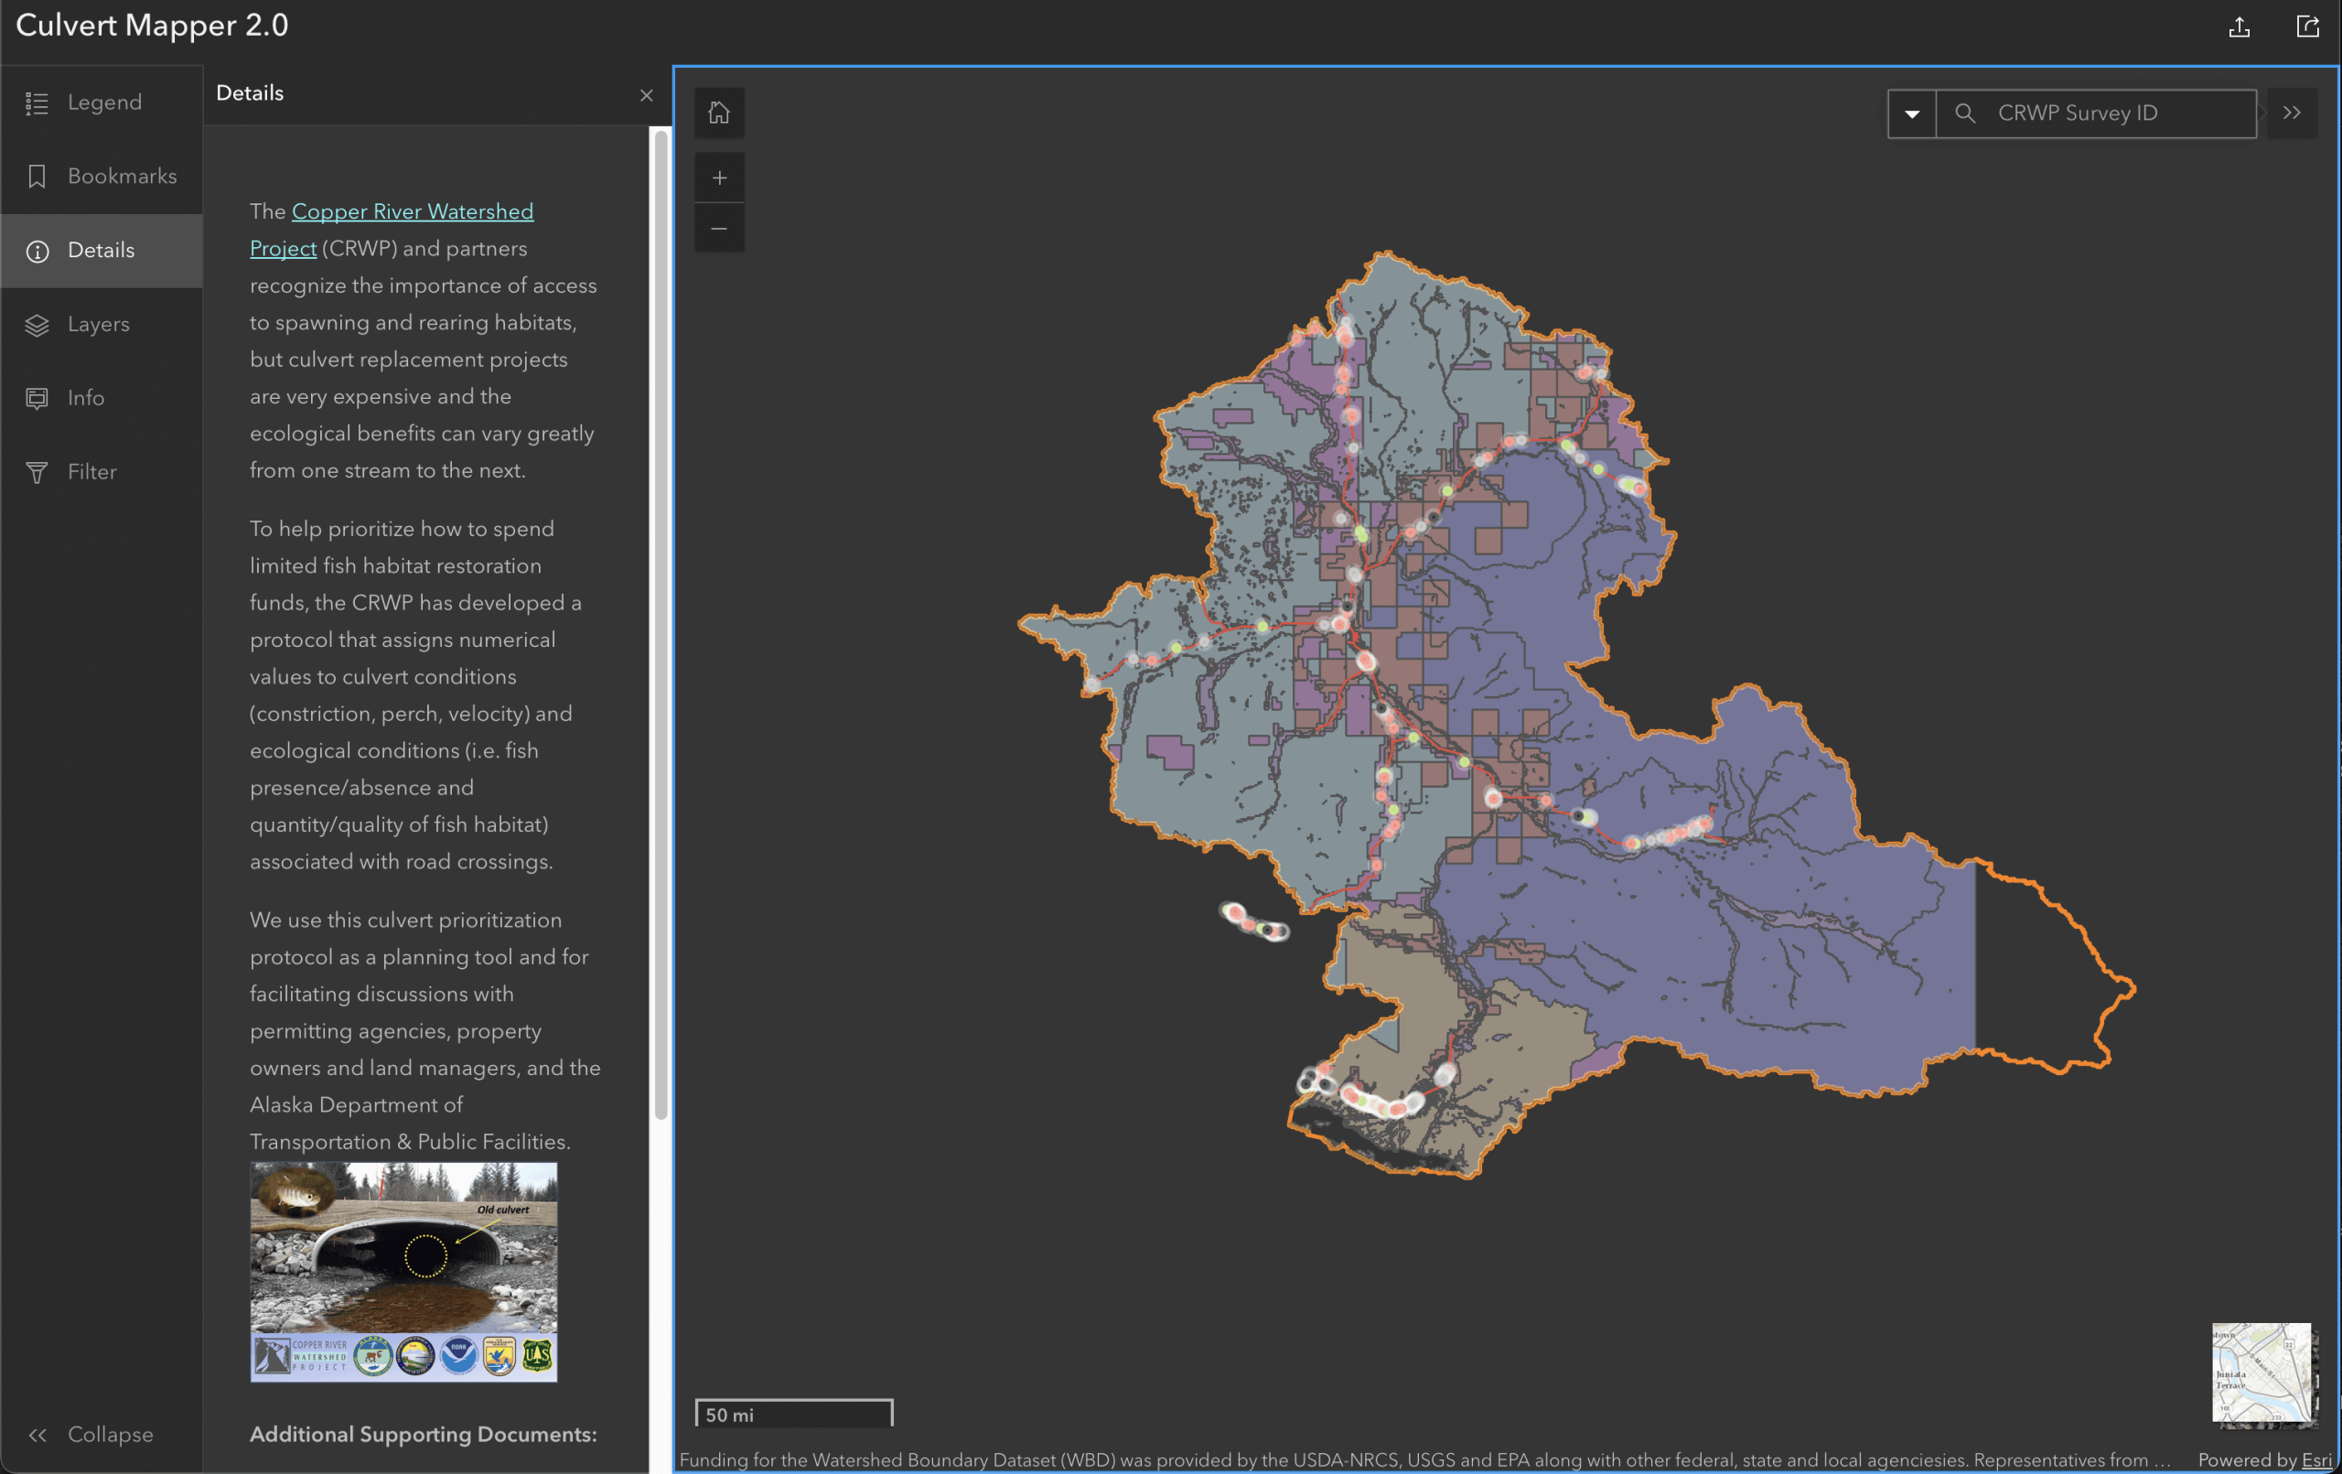Click the Esri attribution link
Viewport: 2342px width, 1474px height.
tap(2315, 1459)
